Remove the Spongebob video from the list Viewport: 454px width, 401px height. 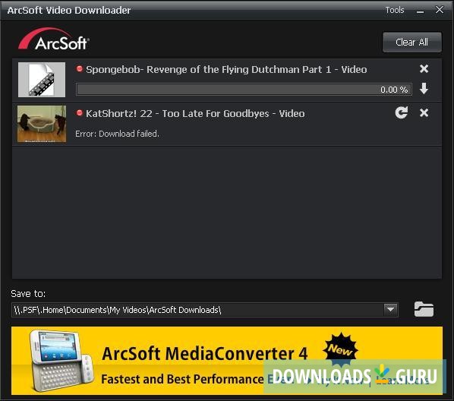pyautogui.click(x=424, y=69)
